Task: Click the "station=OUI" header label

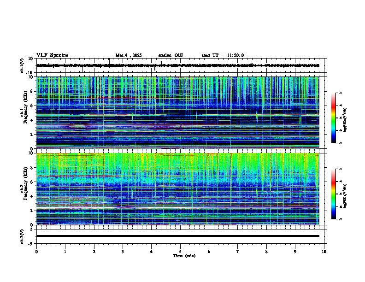Action: point(171,55)
